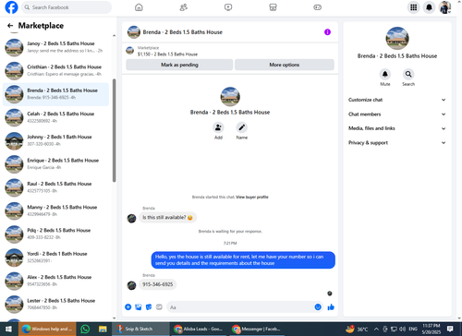Switch to Snip & Sketch in taskbar
This screenshot has width=462, height=336.
[140, 330]
